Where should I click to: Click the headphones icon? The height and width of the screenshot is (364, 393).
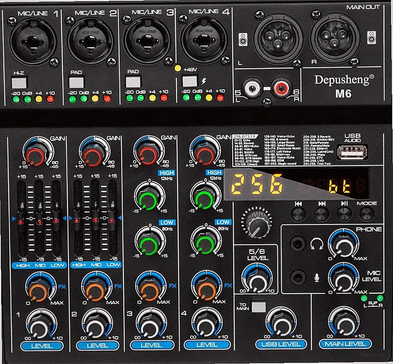click(x=317, y=244)
